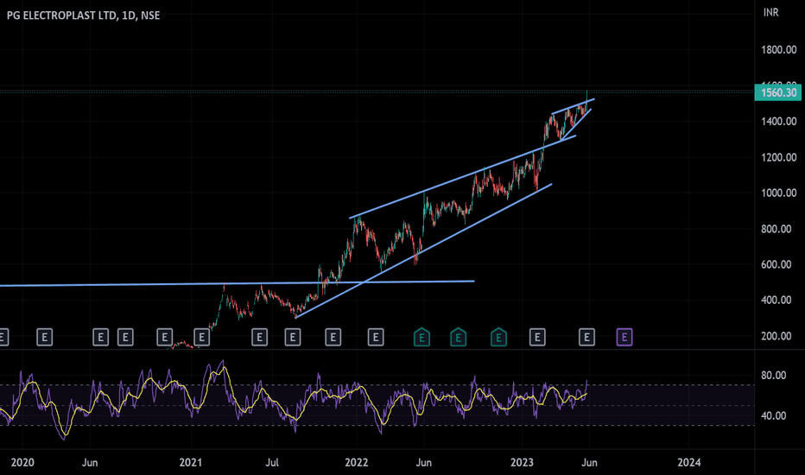Click the 2020 time axis label
Image resolution: width=805 pixels, height=475 pixels.
[x=22, y=463]
